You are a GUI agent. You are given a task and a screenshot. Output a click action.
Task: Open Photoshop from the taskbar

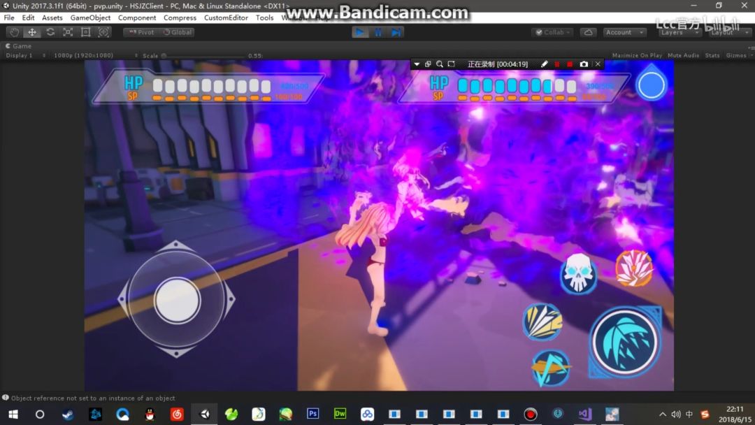pyautogui.click(x=312, y=414)
